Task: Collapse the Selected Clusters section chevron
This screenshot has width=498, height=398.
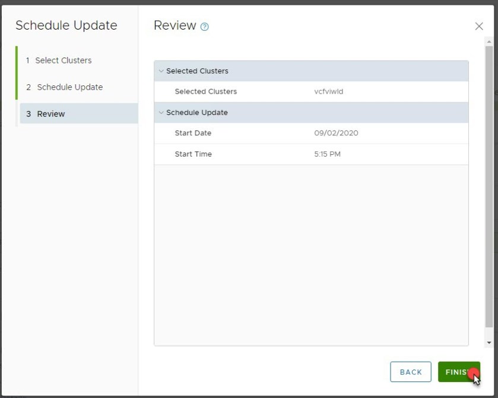Action: (x=161, y=71)
